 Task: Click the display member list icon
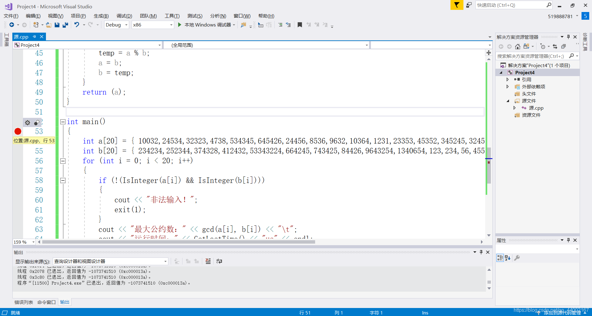[261, 25]
